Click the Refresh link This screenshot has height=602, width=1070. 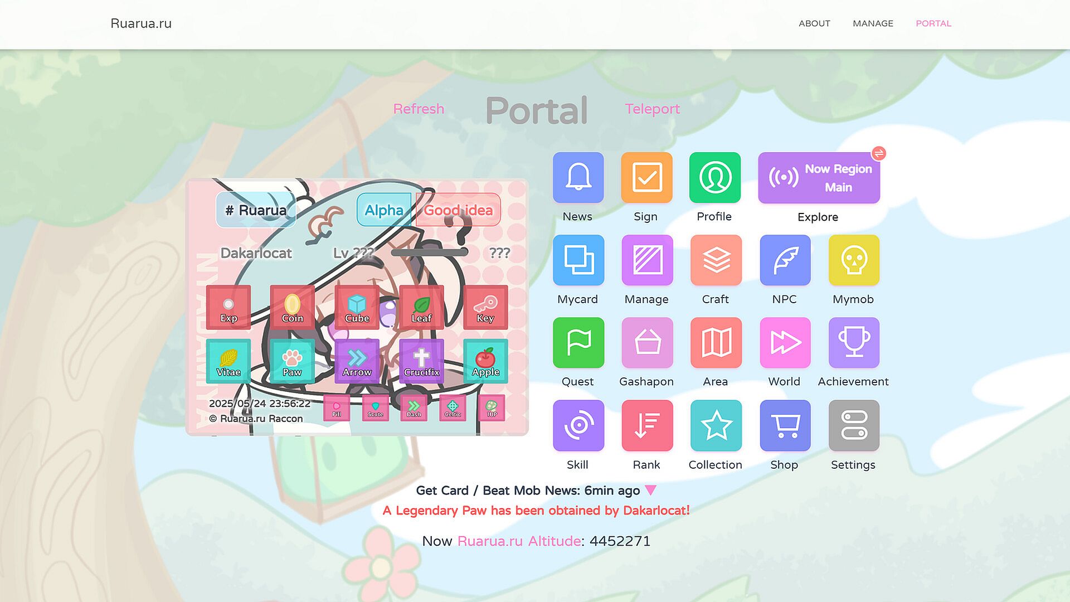[419, 109]
